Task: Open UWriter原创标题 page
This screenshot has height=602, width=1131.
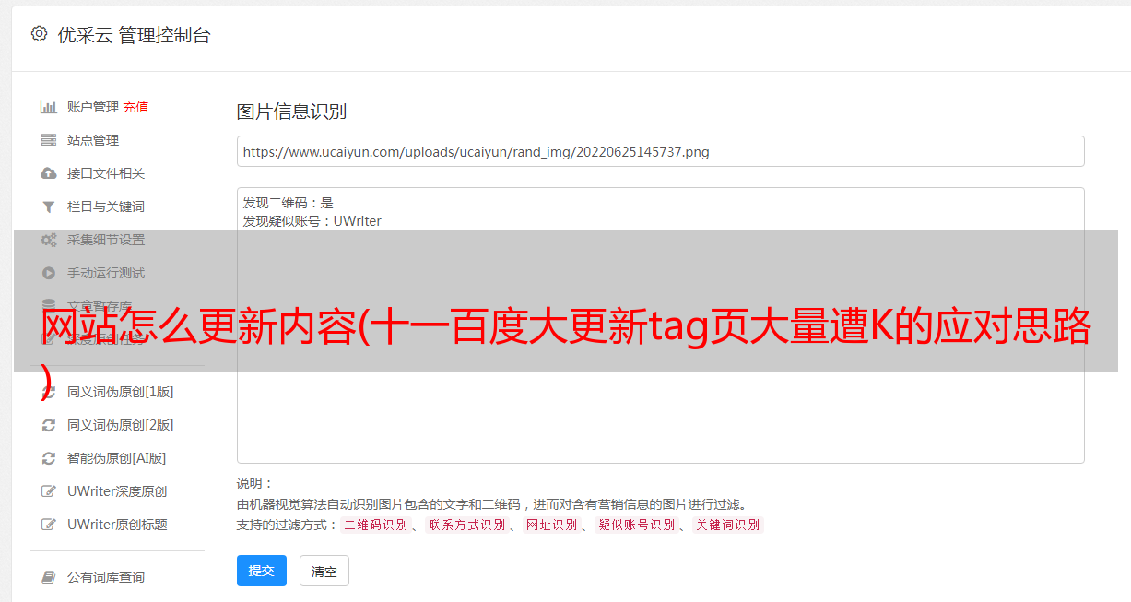Action: 117,525
